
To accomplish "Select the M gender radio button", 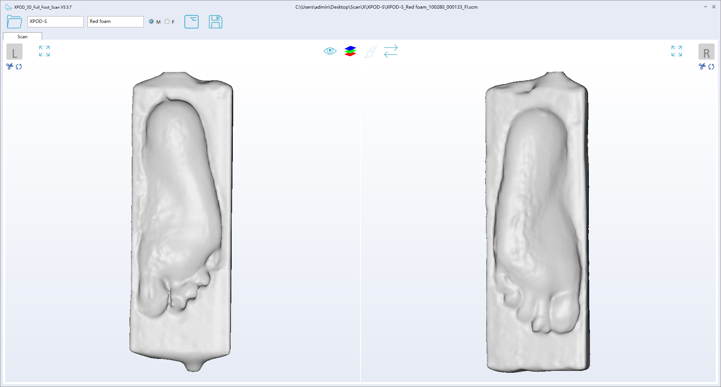I will (151, 22).
